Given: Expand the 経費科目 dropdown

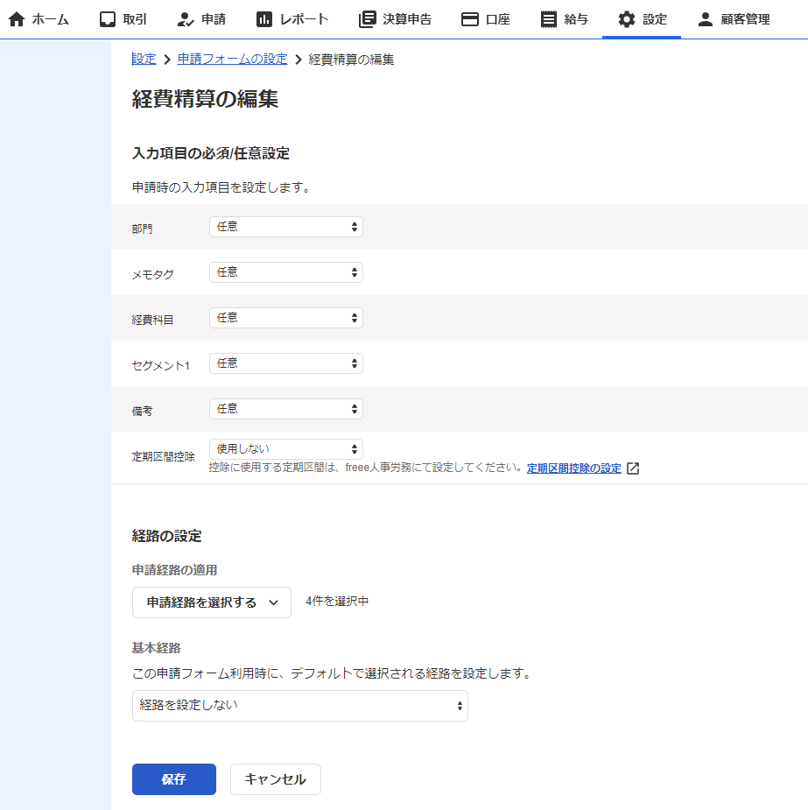Looking at the screenshot, I should pyautogui.click(x=286, y=318).
